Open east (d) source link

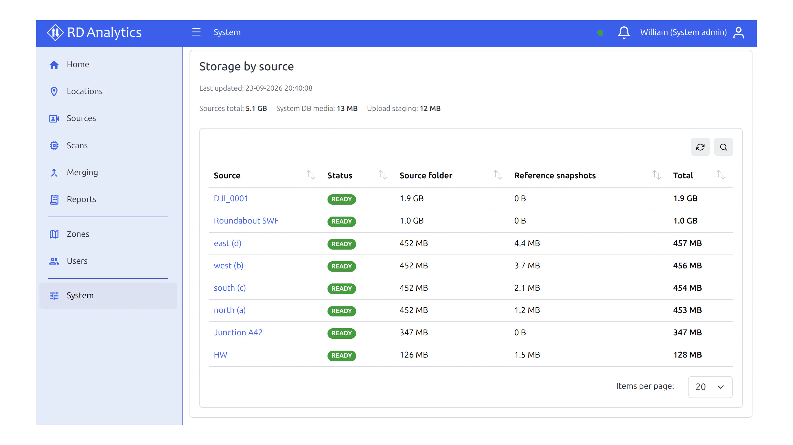(x=227, y=243)
